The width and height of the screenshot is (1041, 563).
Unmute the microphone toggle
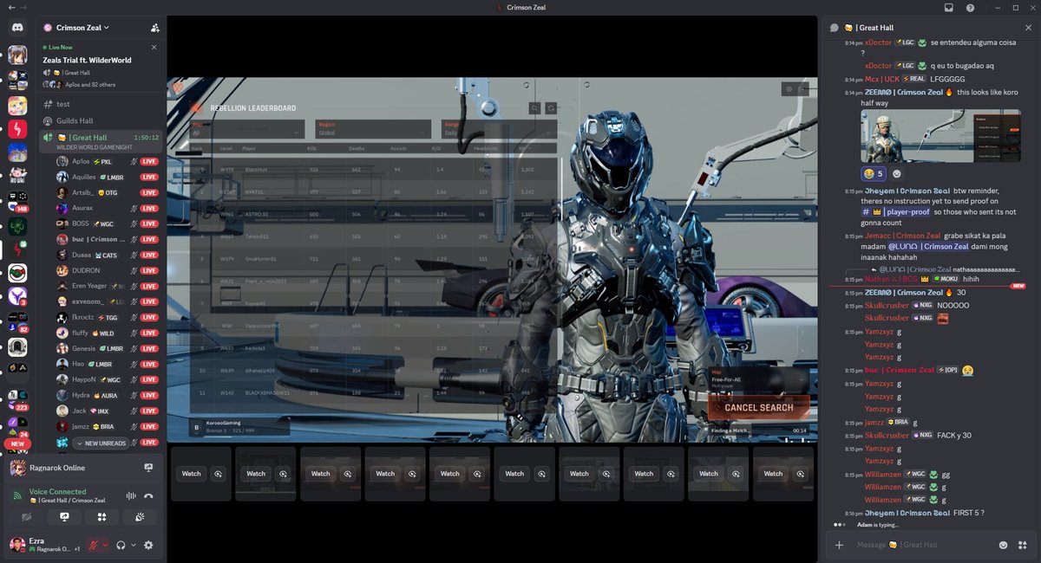[x=92, y=545]
